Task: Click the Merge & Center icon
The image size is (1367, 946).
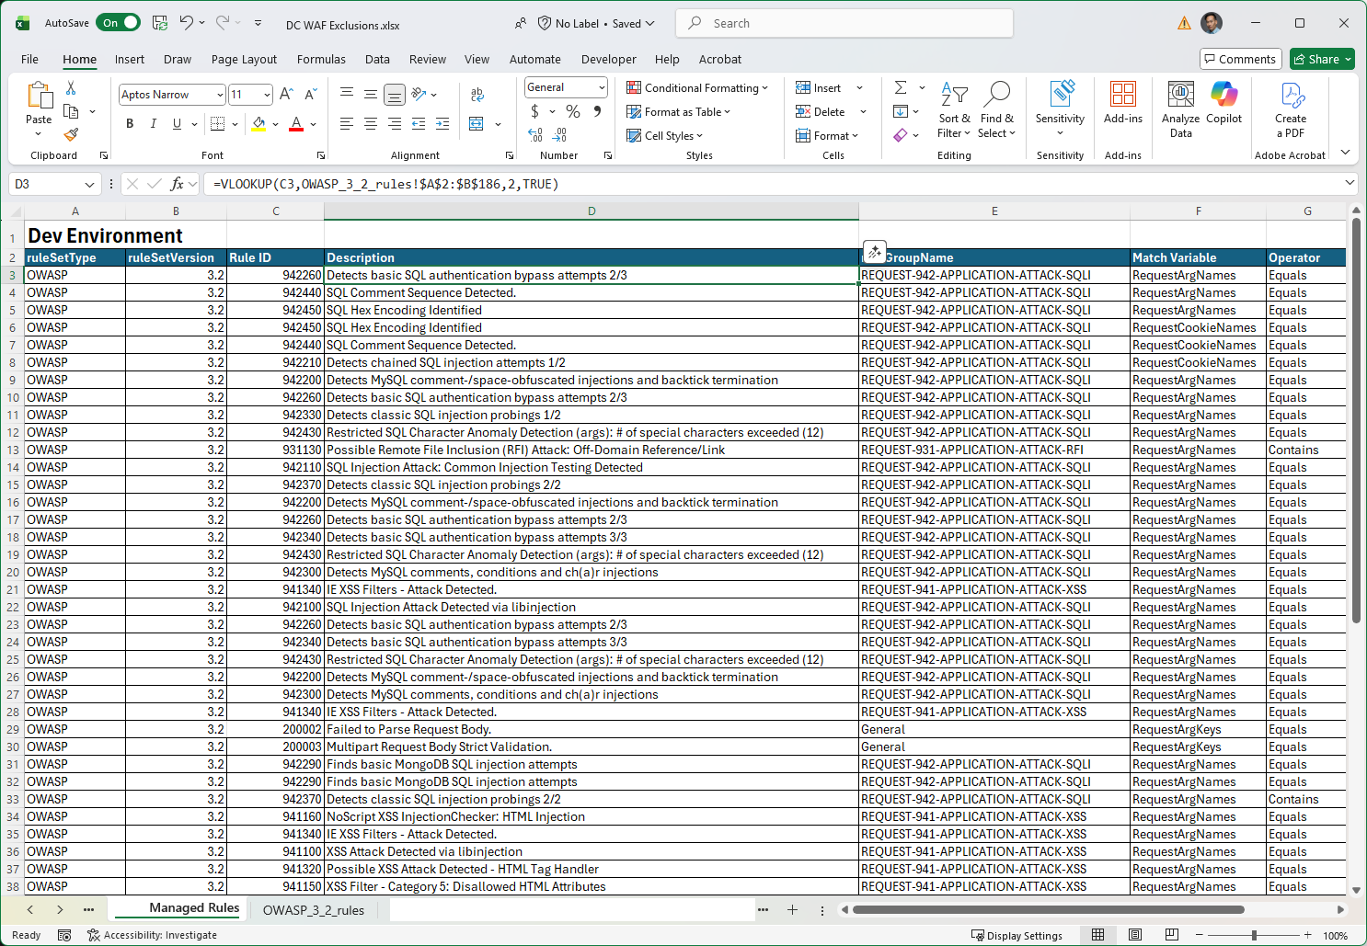Action: [477, 124]
